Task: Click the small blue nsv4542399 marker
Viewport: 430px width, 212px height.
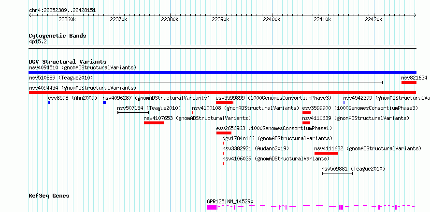Action: click(x=344, y=103)
